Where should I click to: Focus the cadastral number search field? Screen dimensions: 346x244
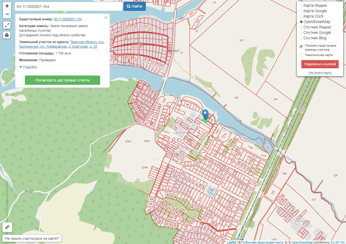(68, 6)
